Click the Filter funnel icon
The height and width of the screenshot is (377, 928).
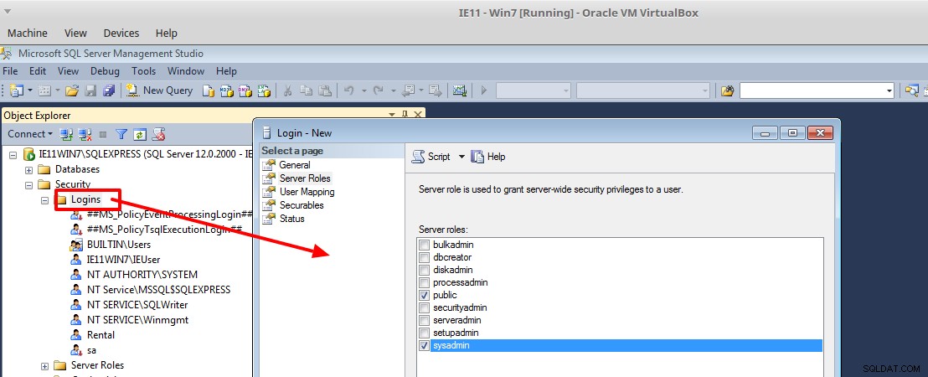click(x=121, y=134)
